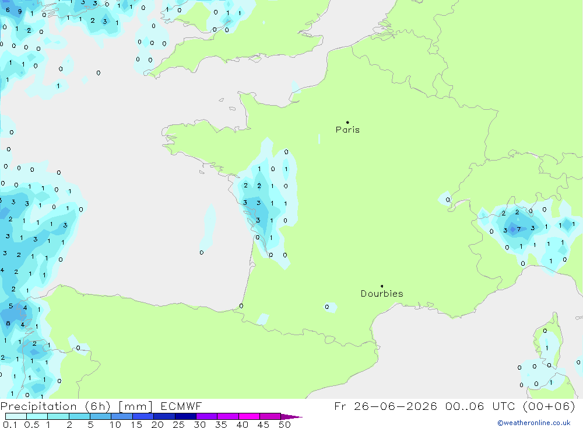Choose the 30–35 mm violet legend segment
Image resolution: width=583 pixels, height=428 pixels.
tap(206, 416)
